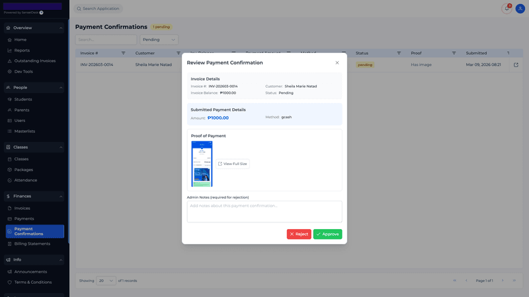529x297 pixels.
Task: Click the Announcements megaphone icon
Action: pyautogui.click(x=9, y=272)
